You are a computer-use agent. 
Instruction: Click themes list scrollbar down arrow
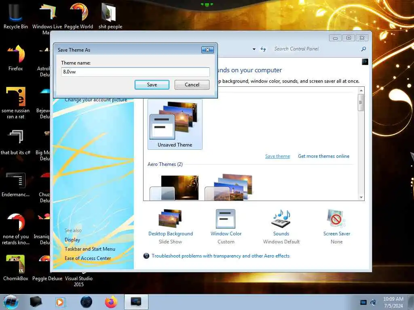pyautogui.click(x=361, y=197)
